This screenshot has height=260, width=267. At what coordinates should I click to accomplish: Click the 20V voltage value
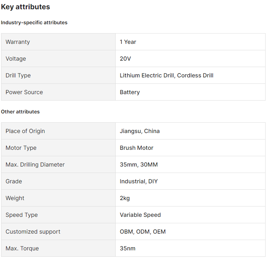[125, 58]
